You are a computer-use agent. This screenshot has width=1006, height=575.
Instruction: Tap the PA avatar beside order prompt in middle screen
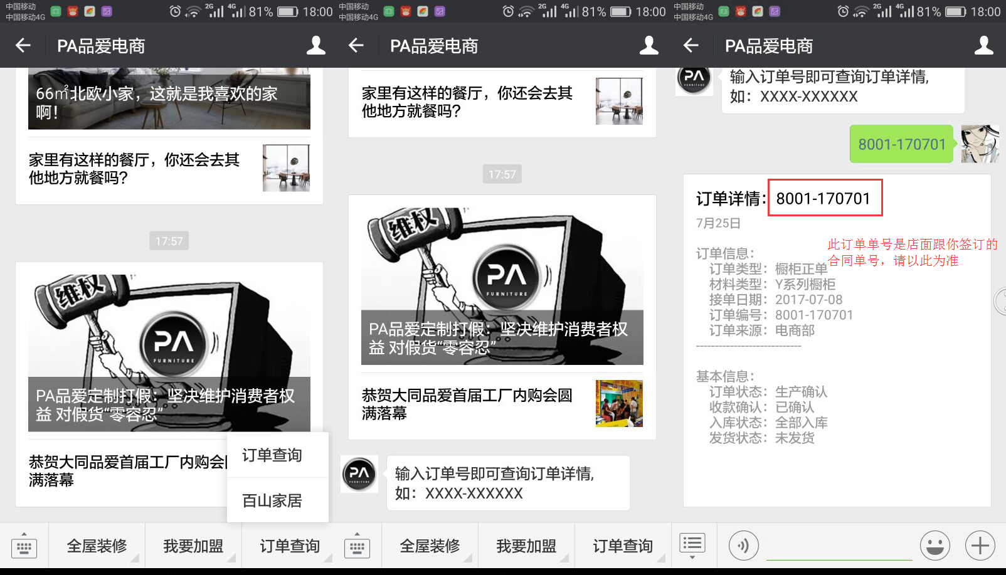(x=359, y=474)
